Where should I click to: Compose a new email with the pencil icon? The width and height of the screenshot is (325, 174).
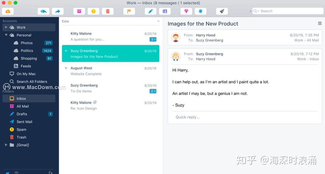coord(151,11)
